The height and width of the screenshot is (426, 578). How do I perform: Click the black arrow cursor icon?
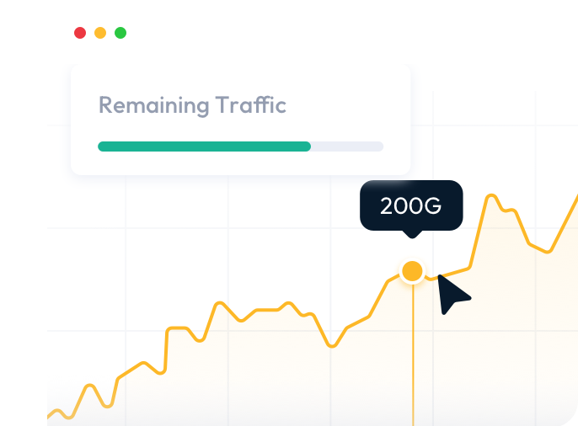point(452,294)
